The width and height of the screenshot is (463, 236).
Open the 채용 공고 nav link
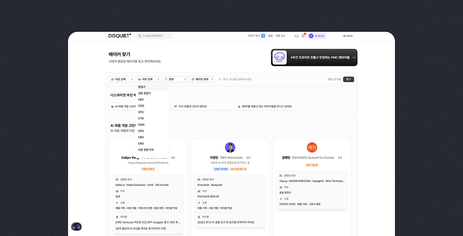(x=281, y=36)
